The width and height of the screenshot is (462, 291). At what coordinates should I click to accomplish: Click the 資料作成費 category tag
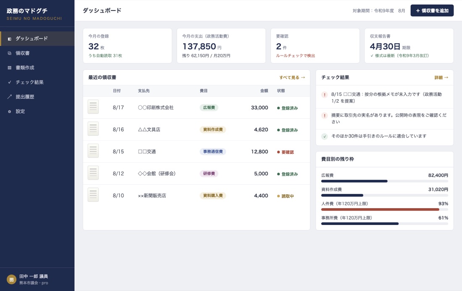pos(213,130)
